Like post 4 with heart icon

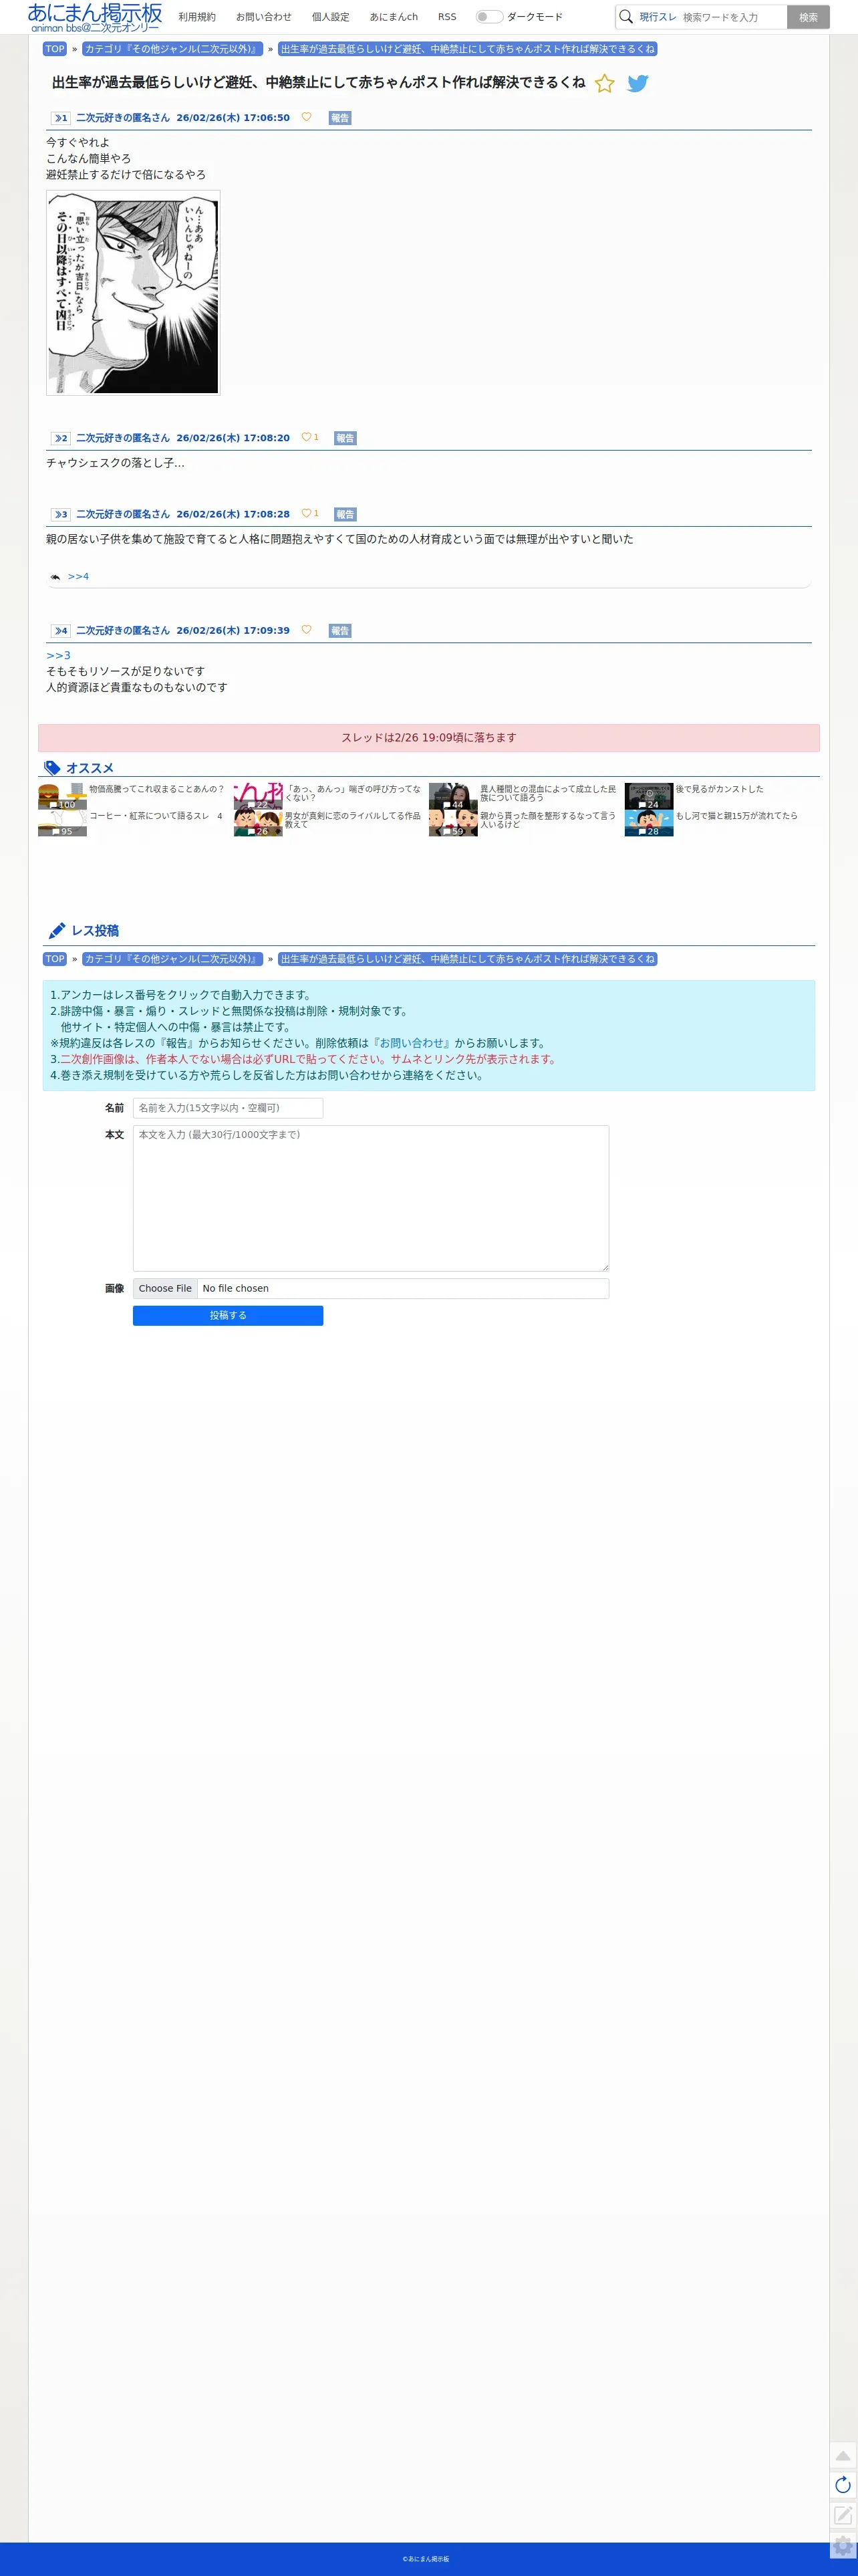pyautogui.click(x=306, y=629)
